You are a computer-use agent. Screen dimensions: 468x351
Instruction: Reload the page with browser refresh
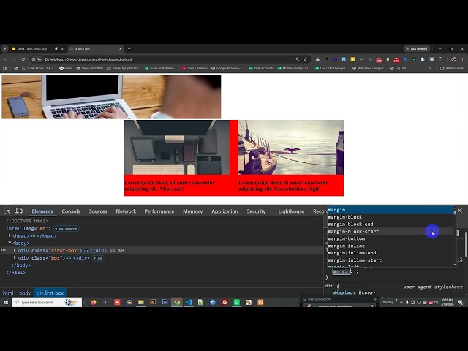pos(23,59)
